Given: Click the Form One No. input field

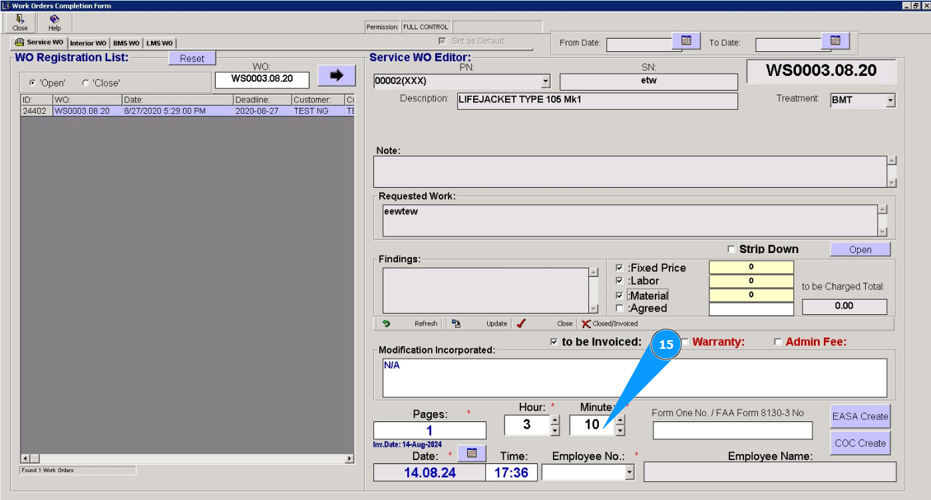Looking at the screenshot, I should click(x=733, y=431).
